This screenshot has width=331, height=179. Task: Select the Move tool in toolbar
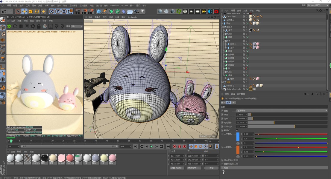tap(25, 11)
